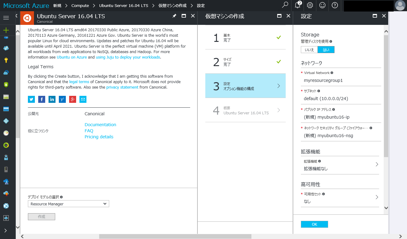Open the hamburger menu at top left
This screenshot has height=239, width=407.
coord(5,17)
